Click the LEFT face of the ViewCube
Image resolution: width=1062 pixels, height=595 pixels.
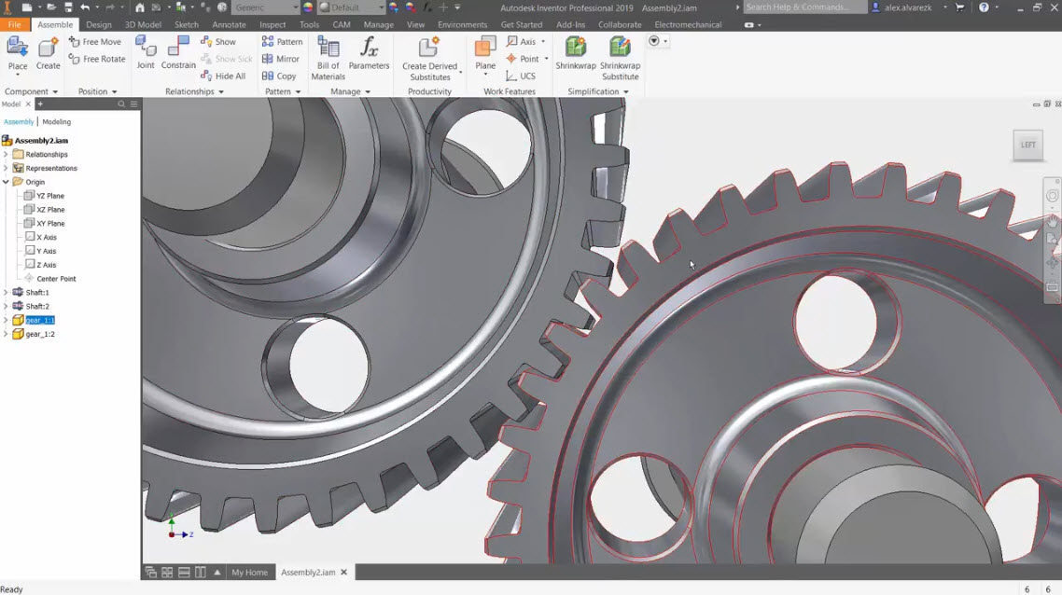point(1027,145)
